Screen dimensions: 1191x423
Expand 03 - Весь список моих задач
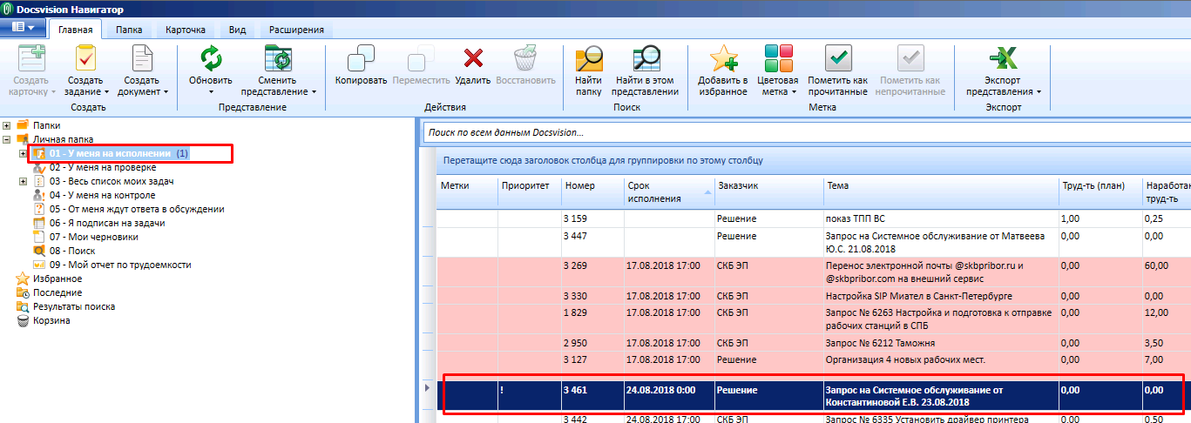click(23, 181)
